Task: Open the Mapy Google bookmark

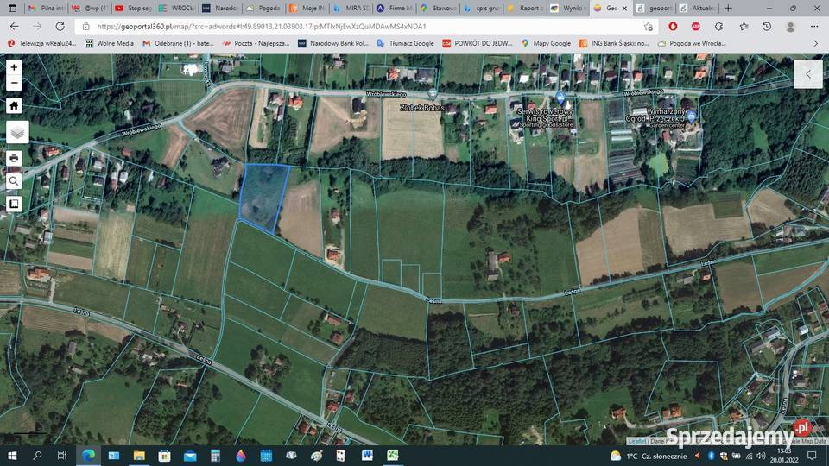Action: 546,43
